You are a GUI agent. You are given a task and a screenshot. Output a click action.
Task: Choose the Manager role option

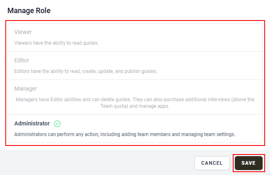point(135,97)
